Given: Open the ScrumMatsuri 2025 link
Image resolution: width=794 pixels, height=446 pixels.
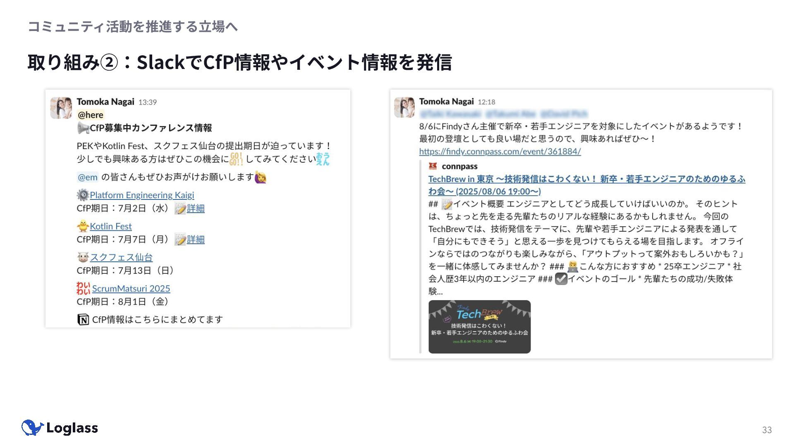Looking at the screenshot, I should [131, 288].
